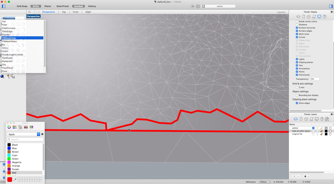This screenshot has height=184, width=334.
Task: Open the Layers panel gear dropdown
Action: click(x=332, y=114)
